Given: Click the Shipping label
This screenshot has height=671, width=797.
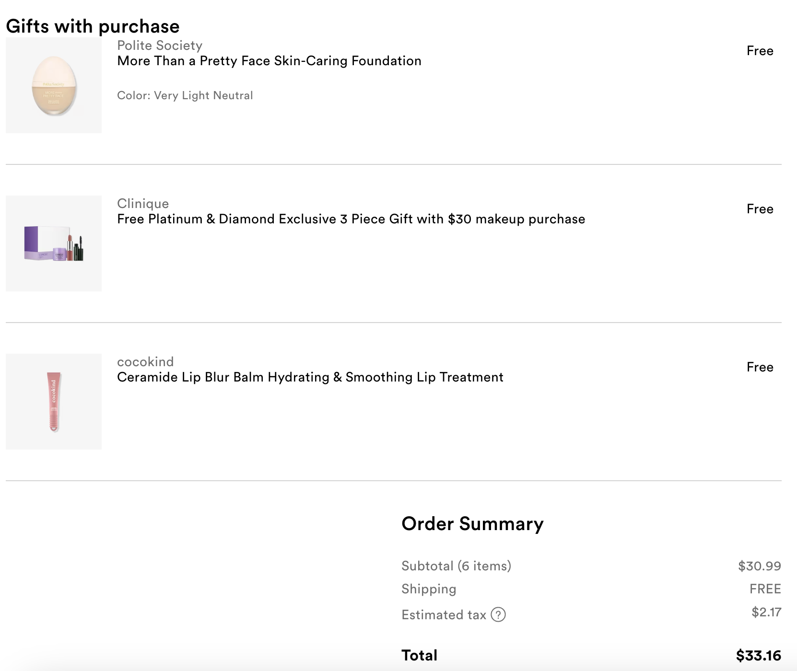Looking at the screenshot, I should click(429, 589).
